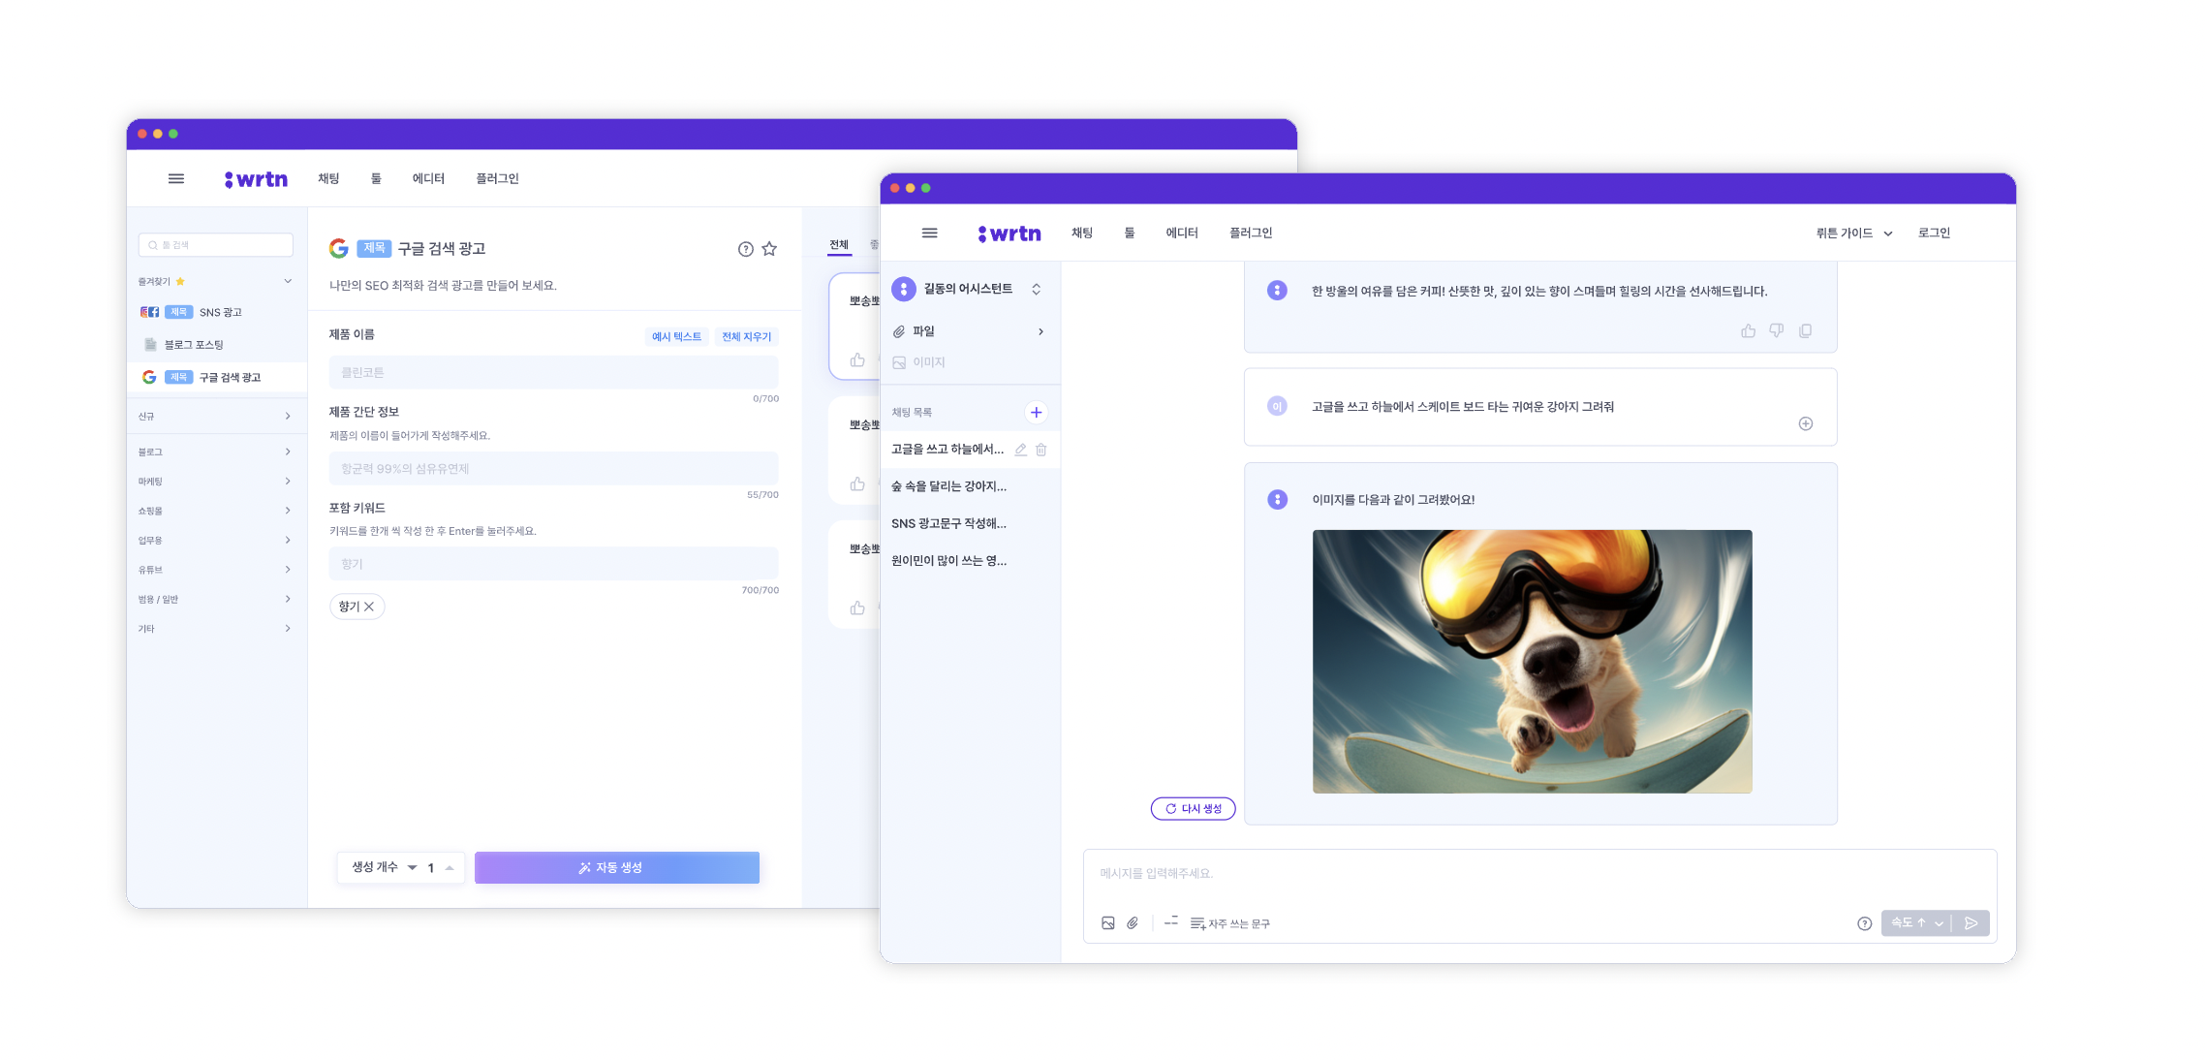Rename chat using the pencil edit icon
This screenshot has width=2205, height=1060.
(1020, 450)
